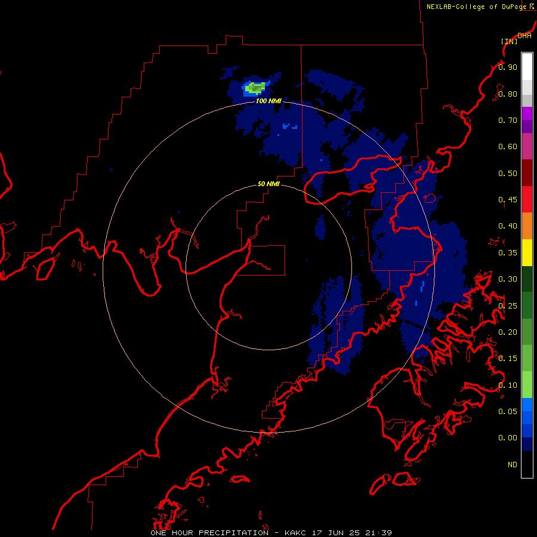Image resolution: width=537 pixels, height=537 pixels.
Task: Click the 0.45 legend value
Action: click(508, 200)
